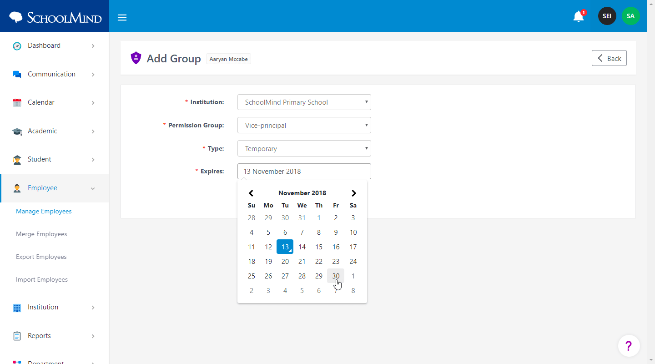Choose December 8 in datepicker
Screen dimensions: 655x364
click(353, 290)
